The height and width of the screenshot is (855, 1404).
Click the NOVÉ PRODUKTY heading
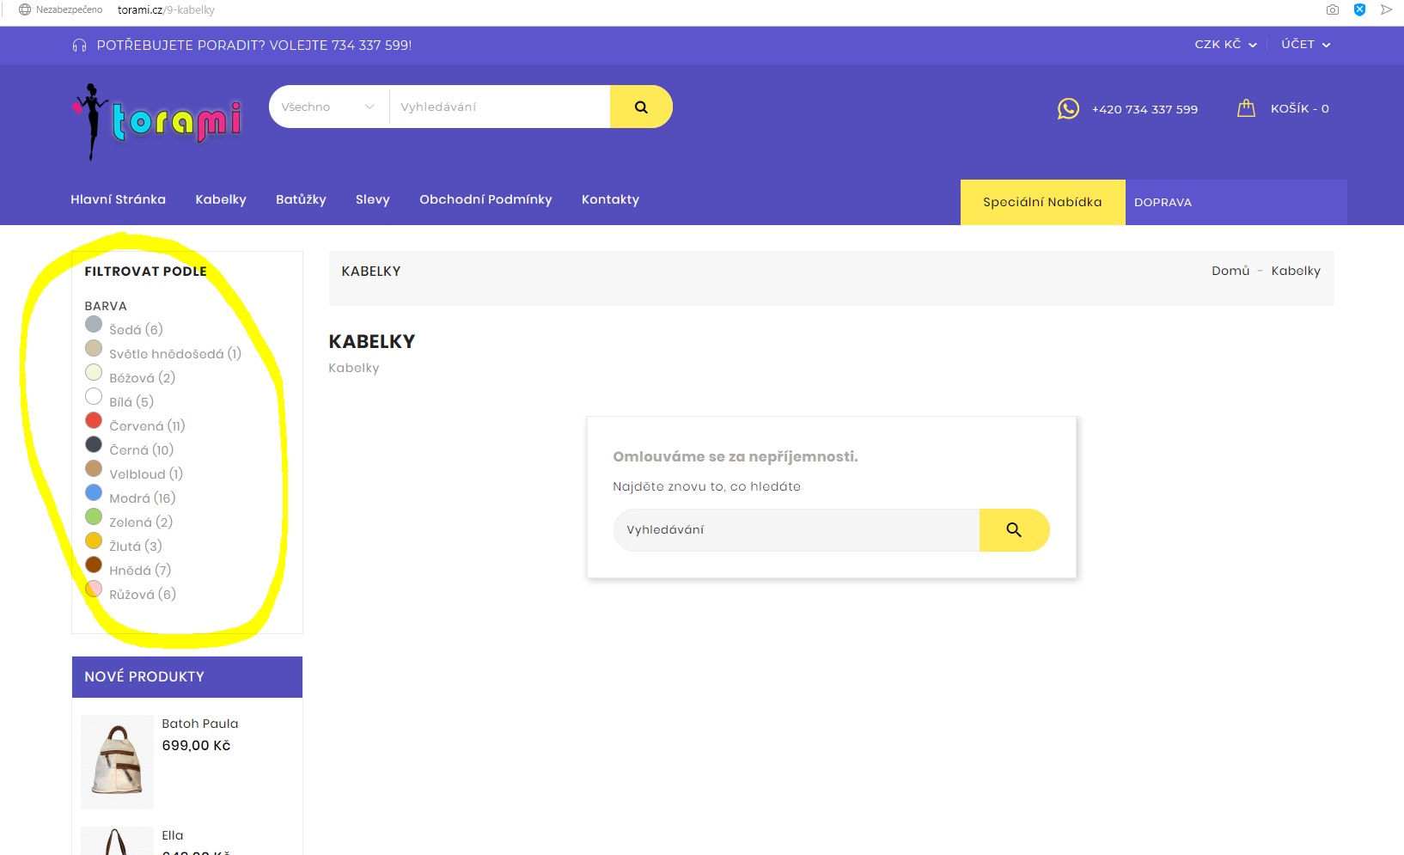pyautogui.click(x=144, y=677)
